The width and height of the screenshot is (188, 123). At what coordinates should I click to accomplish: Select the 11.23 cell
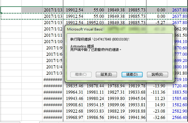click(x=157, y=98)
